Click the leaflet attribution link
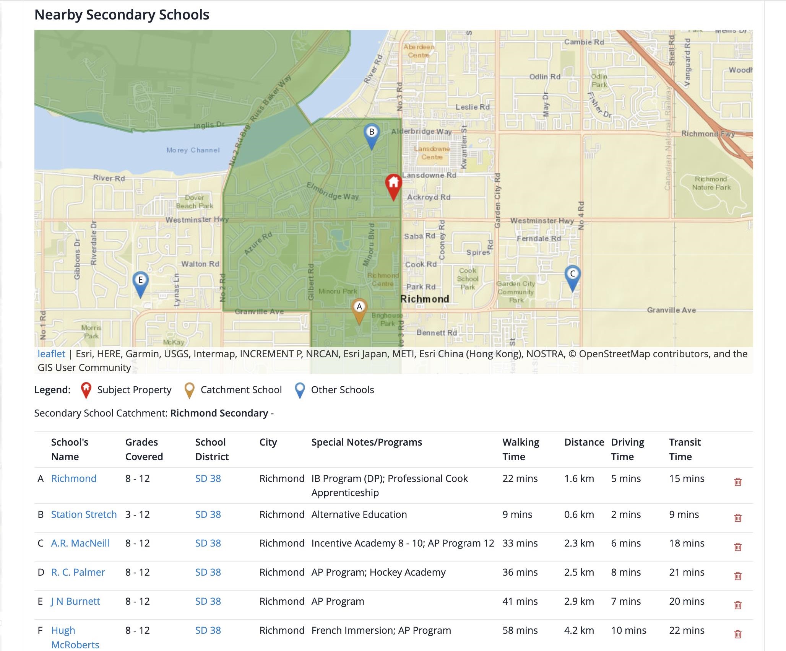 point(51,354)
